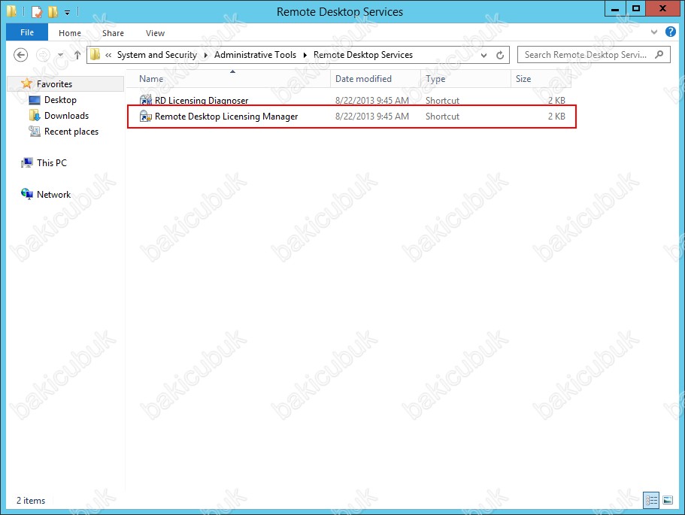The image size is (685, 515).
Task: Sort by the Type column header
Action: tap(466, 79)
